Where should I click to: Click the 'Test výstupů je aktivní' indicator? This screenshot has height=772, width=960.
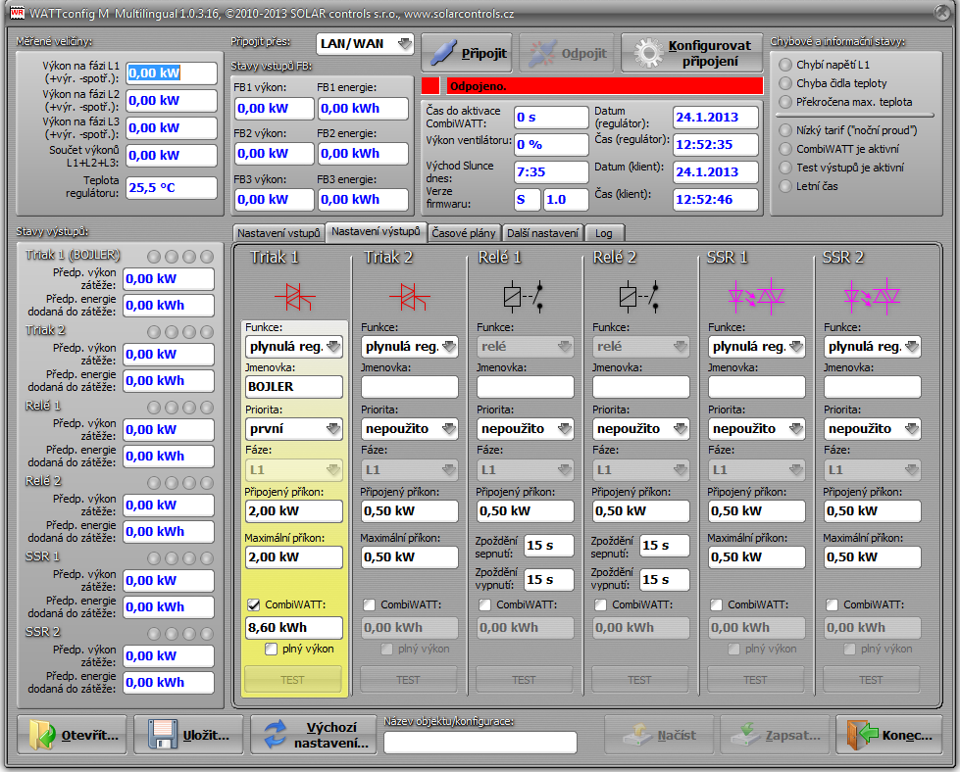pyautogui.click(x=785, y=168)
